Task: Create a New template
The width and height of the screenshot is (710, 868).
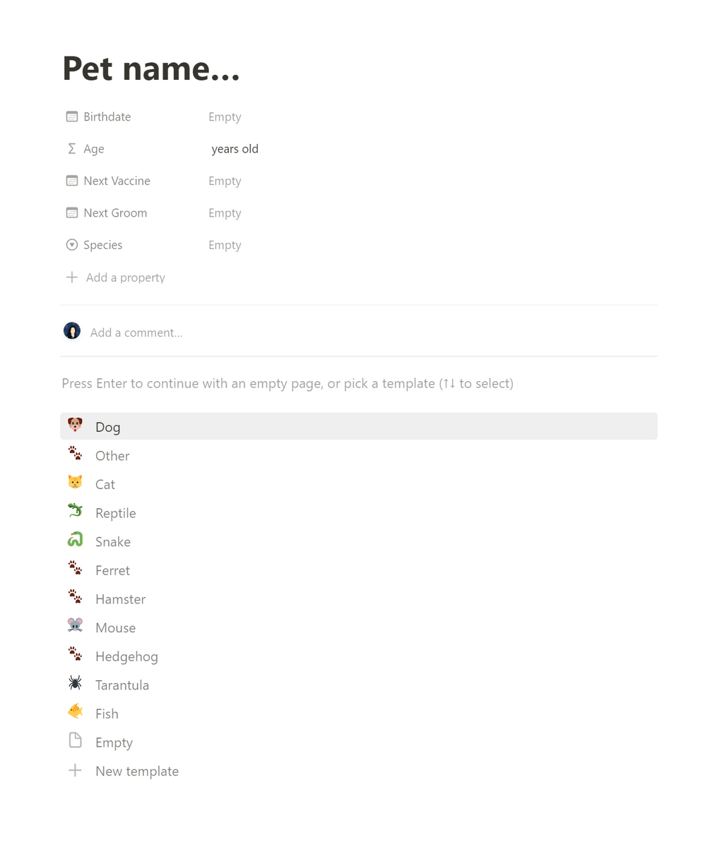Action: tap(136, 771)
